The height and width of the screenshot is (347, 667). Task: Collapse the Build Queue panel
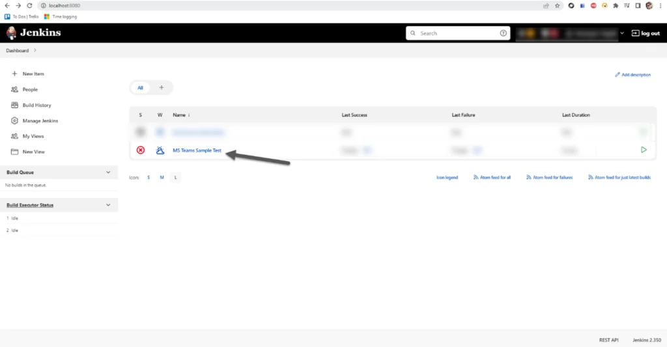pos(108,173)
